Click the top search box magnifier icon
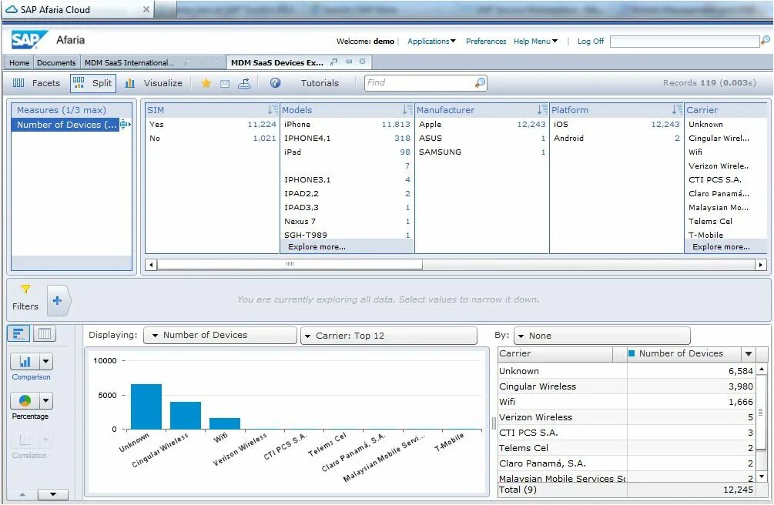This screenshot has height=505, width=774. pos(765,41)
